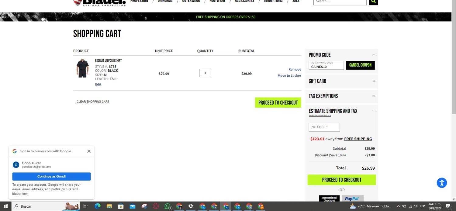Open Task View in taskbar
456x211 pixels.
tap(85, 206)
